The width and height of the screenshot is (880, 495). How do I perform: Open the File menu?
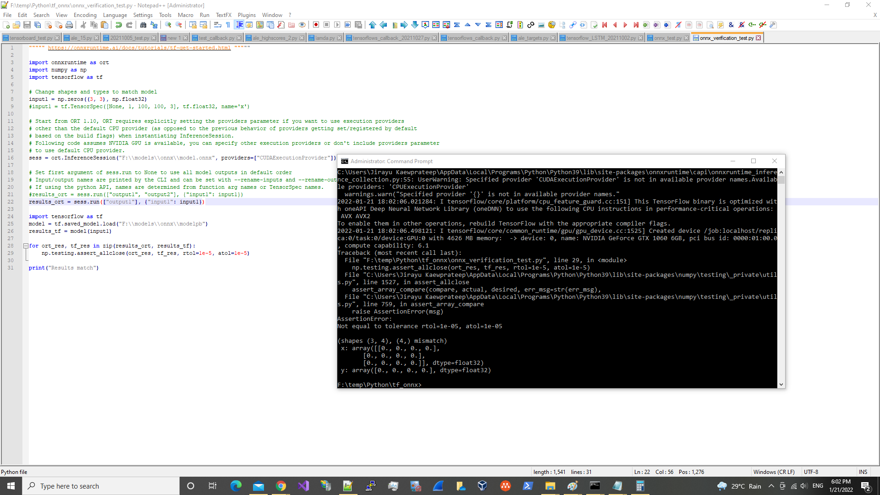tap(7, 15)
